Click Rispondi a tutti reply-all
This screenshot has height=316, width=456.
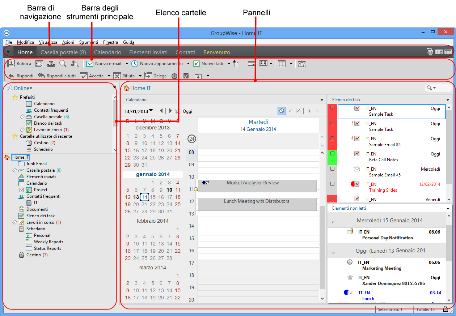pyautogui.click(x=57, y=76)
